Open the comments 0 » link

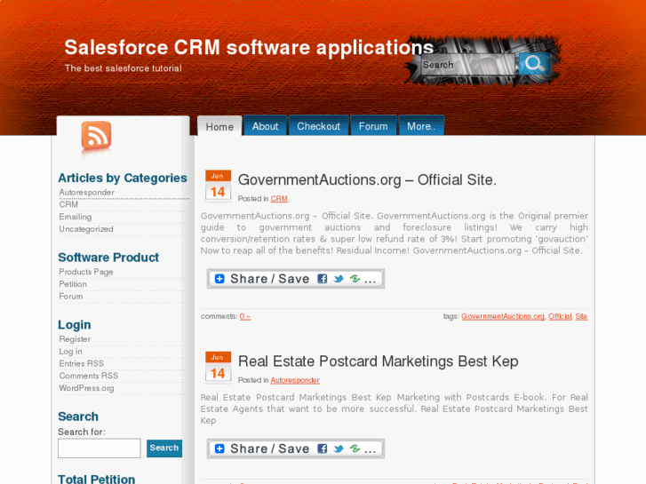245,316
